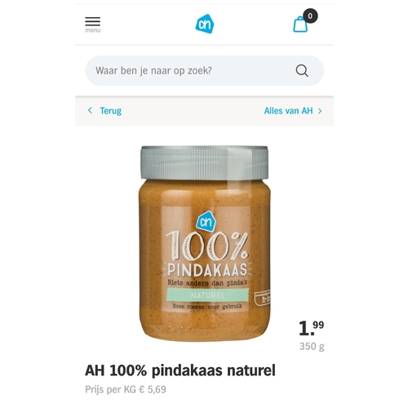The image size is (408, 408).
Task: Click the magnifying glass search icon
Action: click(302, 71)
